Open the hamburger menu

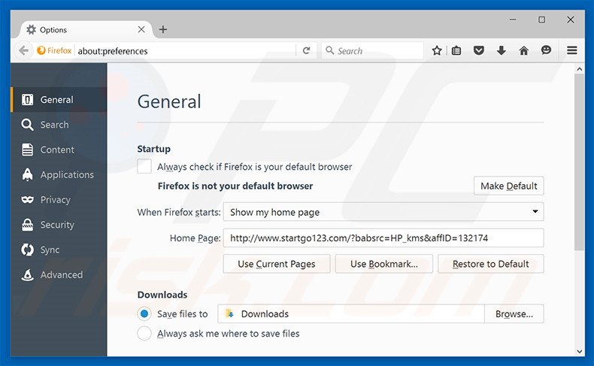(x=572, y=50)
